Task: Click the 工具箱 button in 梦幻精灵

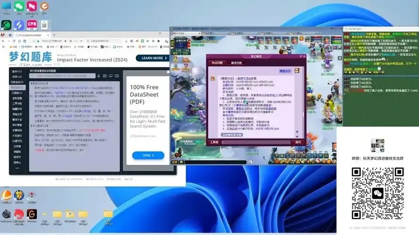Action: click(214, 142)
